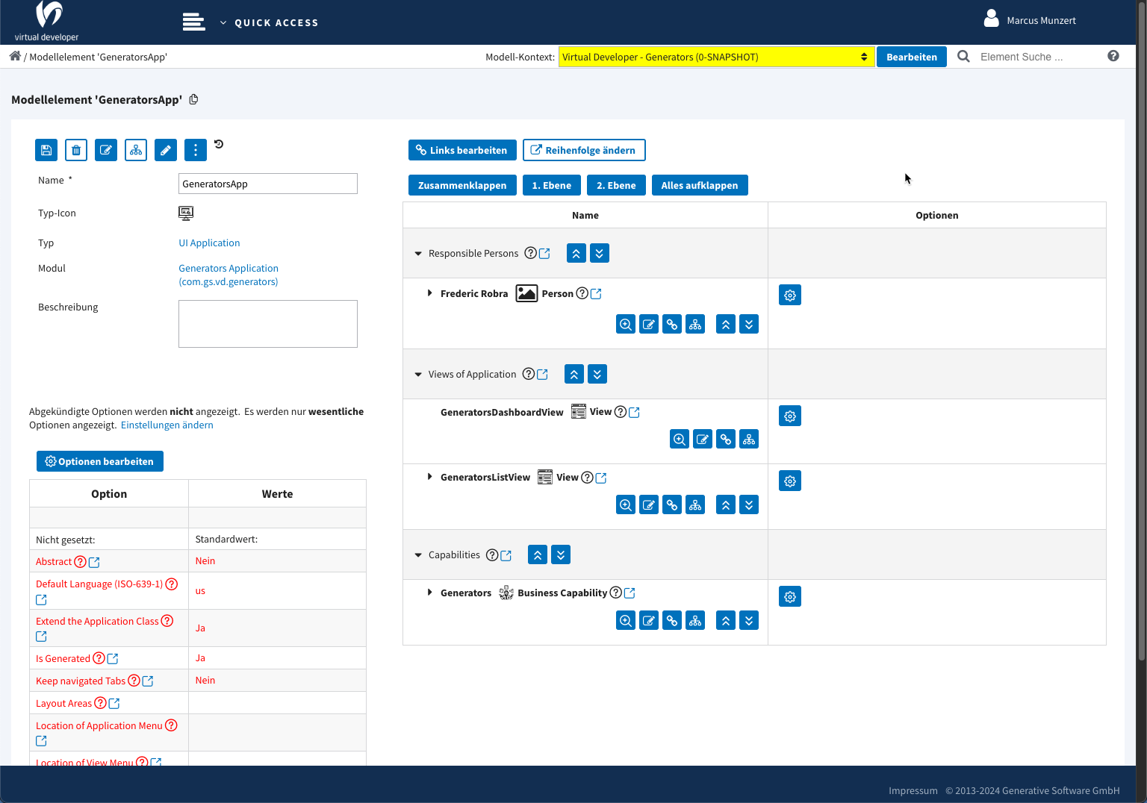Show help for the Abstract option
1147x803 pixels.
click(80, 561)
